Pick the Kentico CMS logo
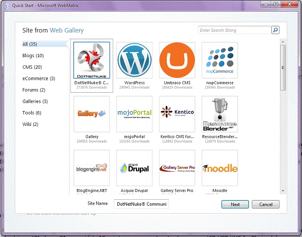302x237 pixels. (177, 114)
